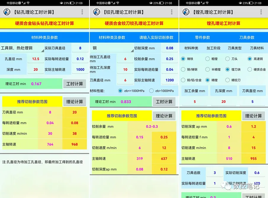Image resolution: width=268 pixels, height=198 pixels.
Task: Edit the 铰削余量 mm field showing 0.25
Action: (170, 59)
